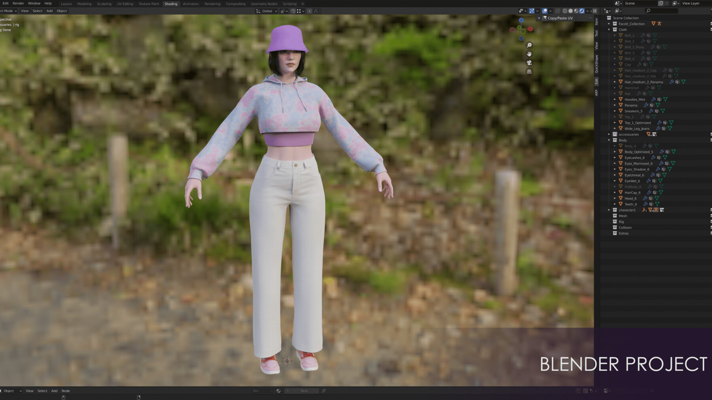Image resolution: width=712 pixels, height=400 pixels.
Task: Toggle snapping magnet icon
Action: tap(293, 11)
